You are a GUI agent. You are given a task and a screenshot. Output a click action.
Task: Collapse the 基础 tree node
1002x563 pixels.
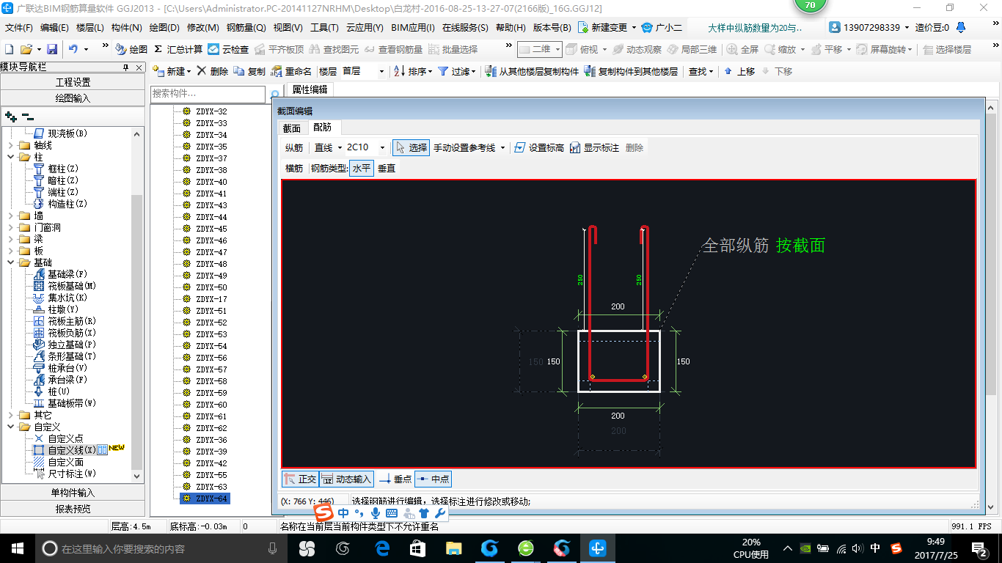pyautogui.click(x=10, y=262)
